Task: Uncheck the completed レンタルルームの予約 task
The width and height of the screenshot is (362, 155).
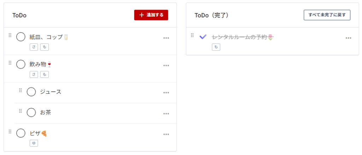Action: click(203, 37)
